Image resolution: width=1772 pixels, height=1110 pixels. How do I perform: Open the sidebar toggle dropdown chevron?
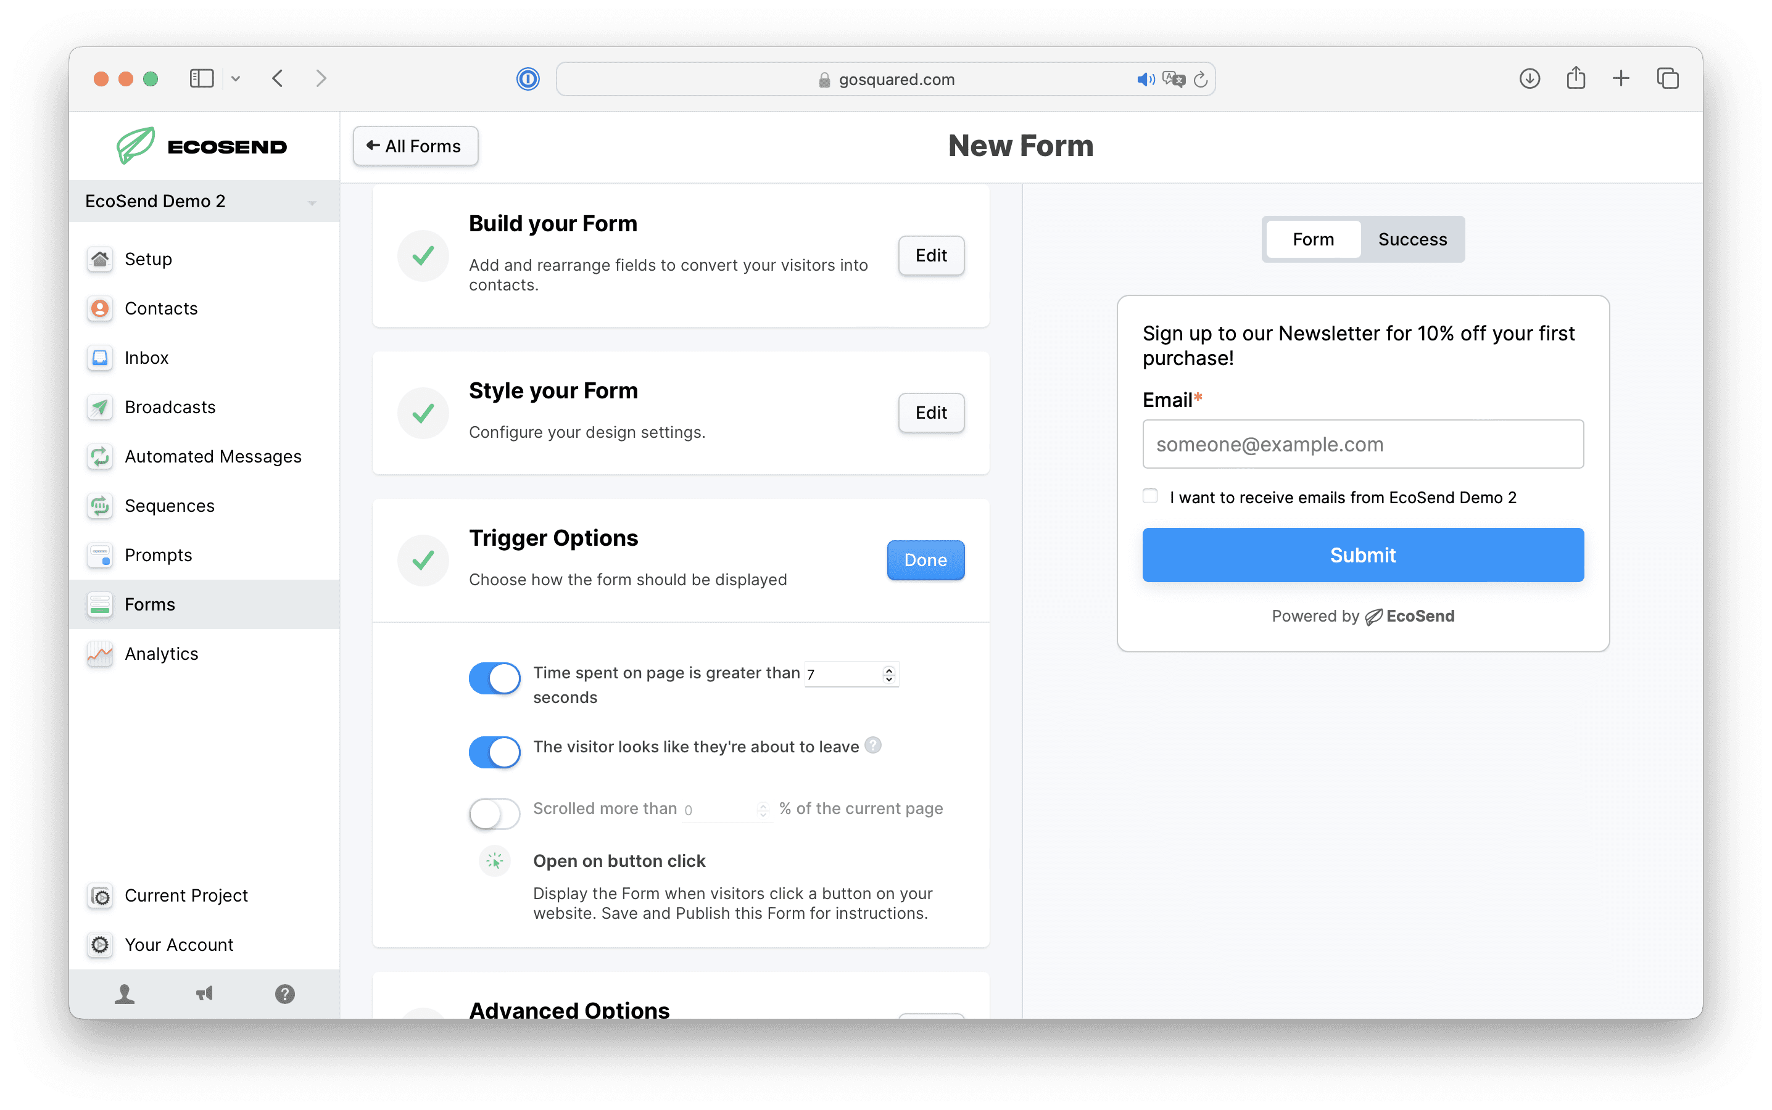tap(236, 78)
